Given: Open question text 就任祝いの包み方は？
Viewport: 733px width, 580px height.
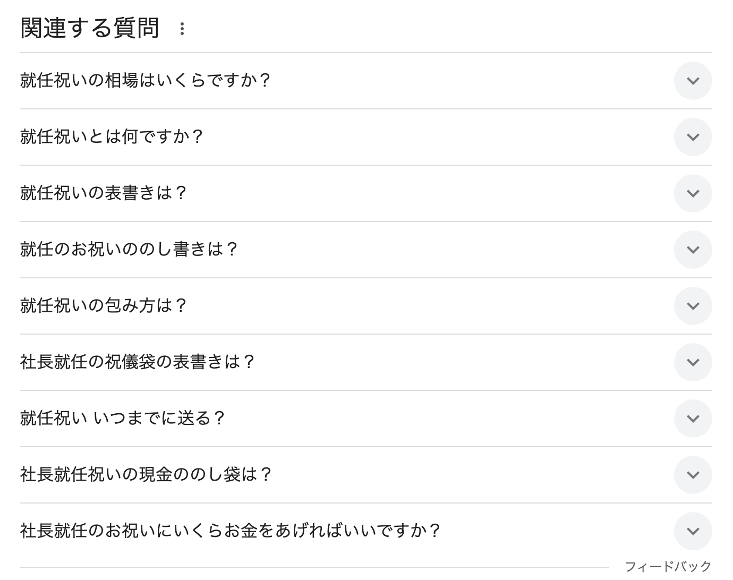Looking at the screenshot, I should point(104,306).
